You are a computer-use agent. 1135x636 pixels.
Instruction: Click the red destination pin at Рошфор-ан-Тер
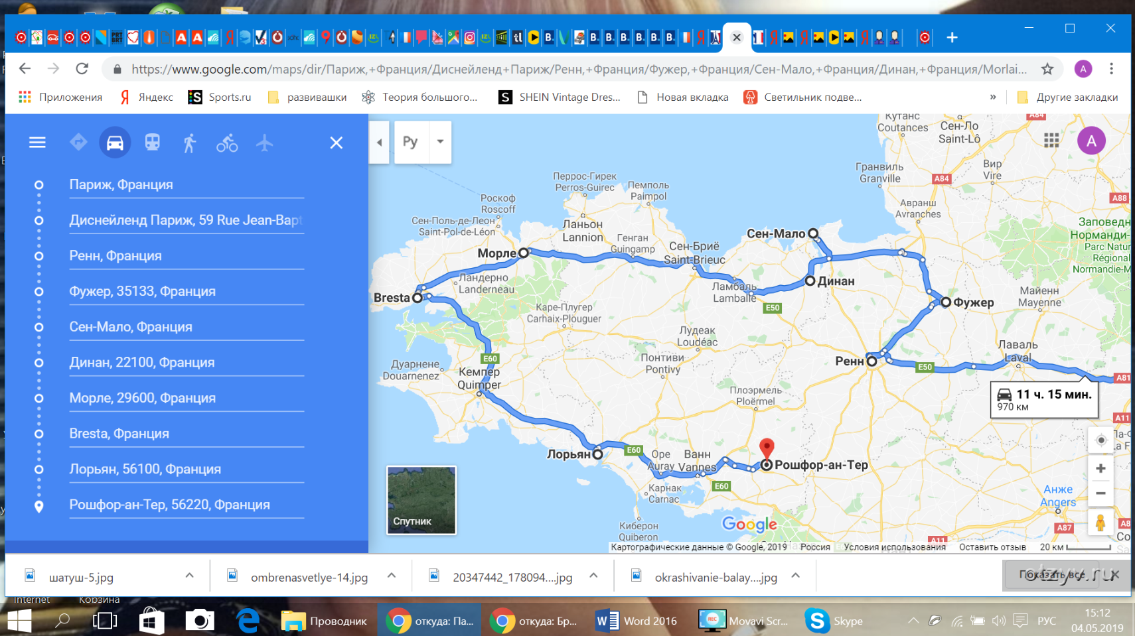[x=767, y=449]
